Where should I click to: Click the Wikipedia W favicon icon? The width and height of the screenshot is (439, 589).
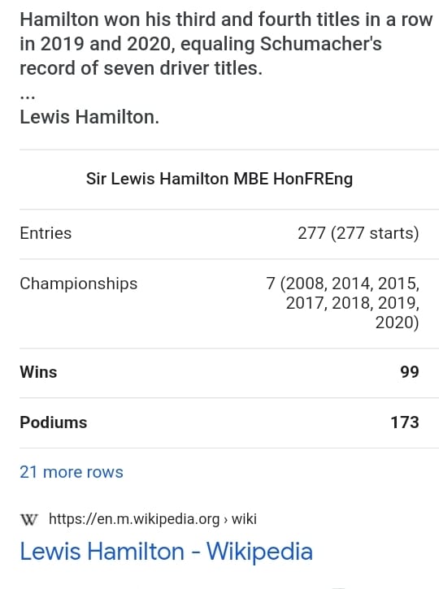tap(29, 519)
